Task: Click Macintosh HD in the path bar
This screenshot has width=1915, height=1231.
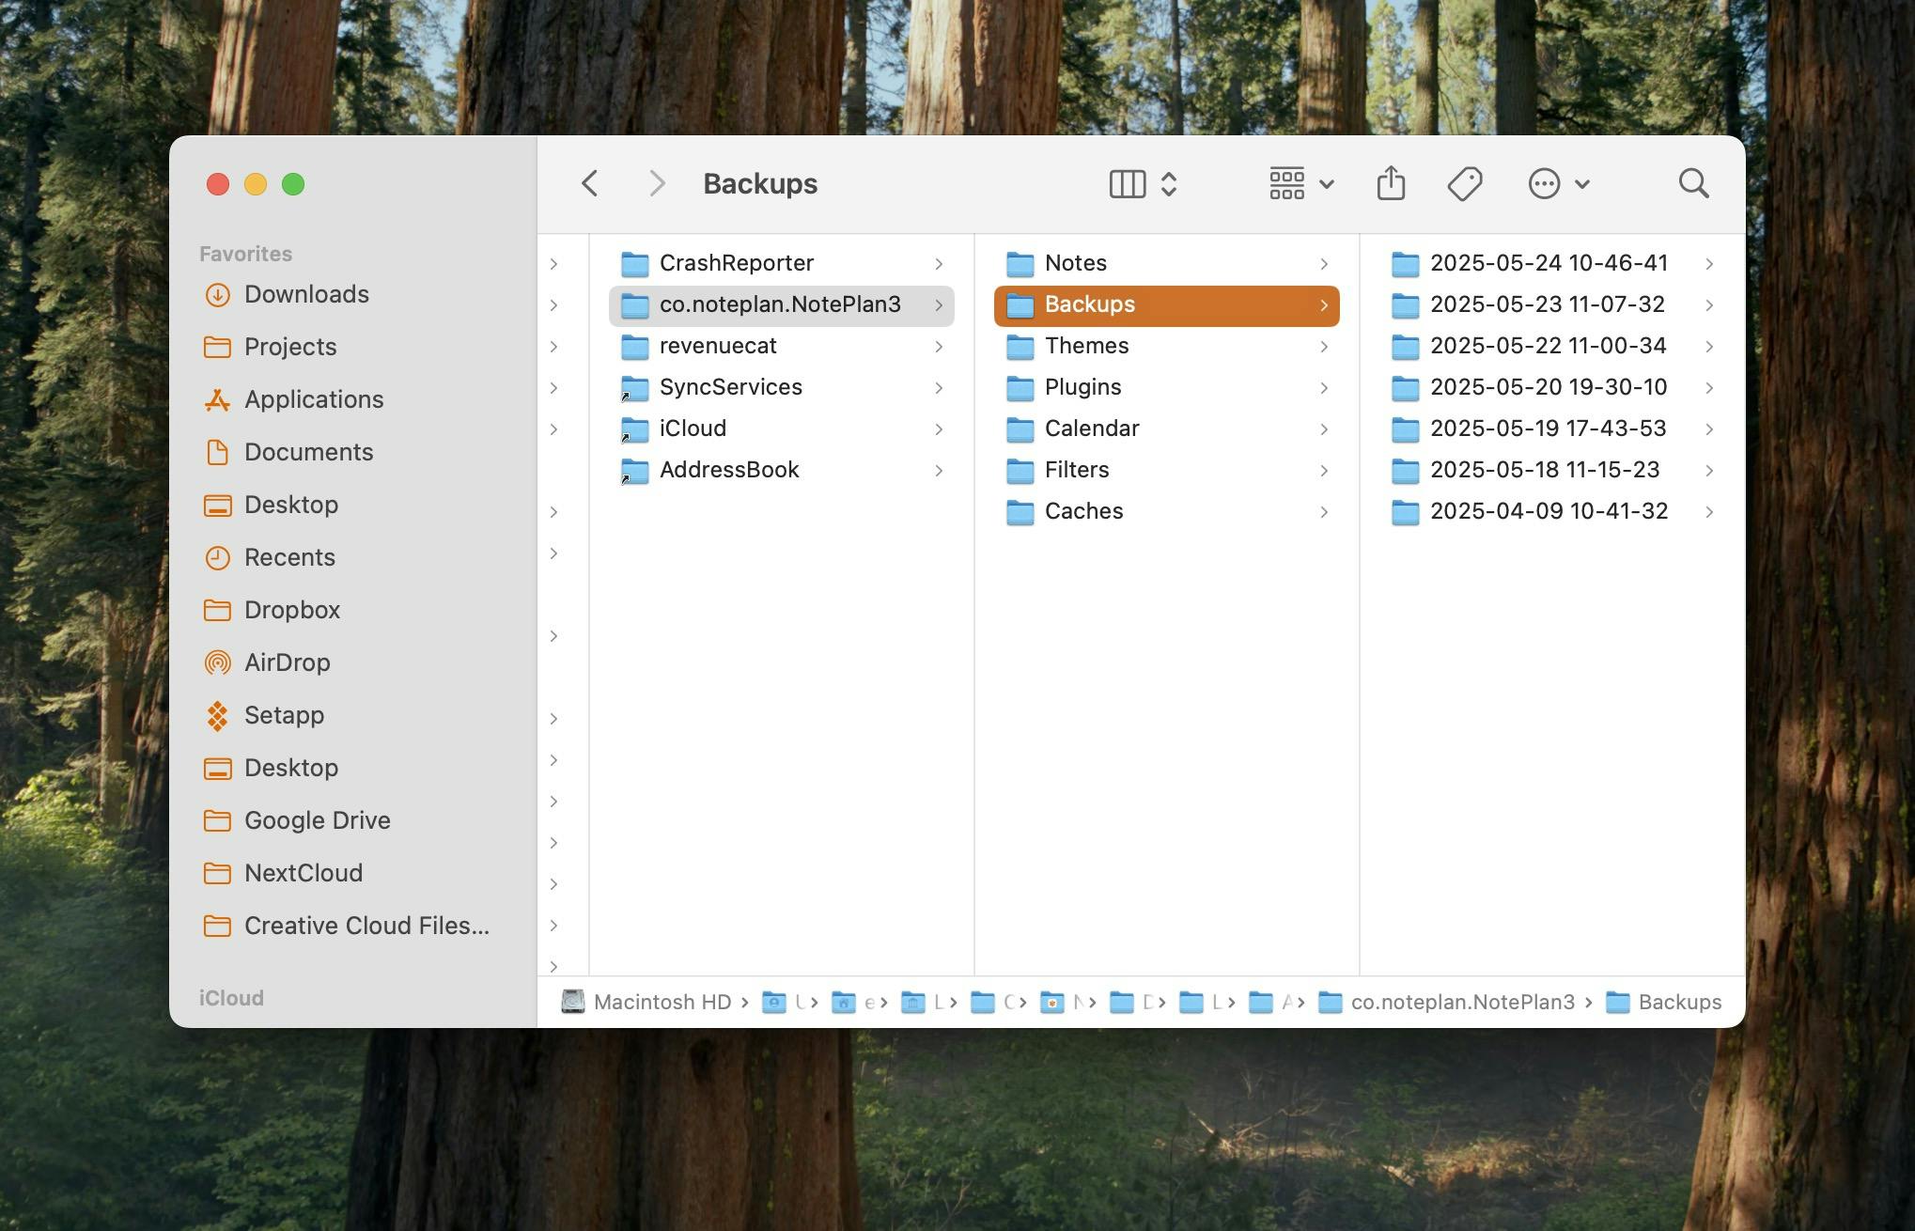Action: 646,1002
